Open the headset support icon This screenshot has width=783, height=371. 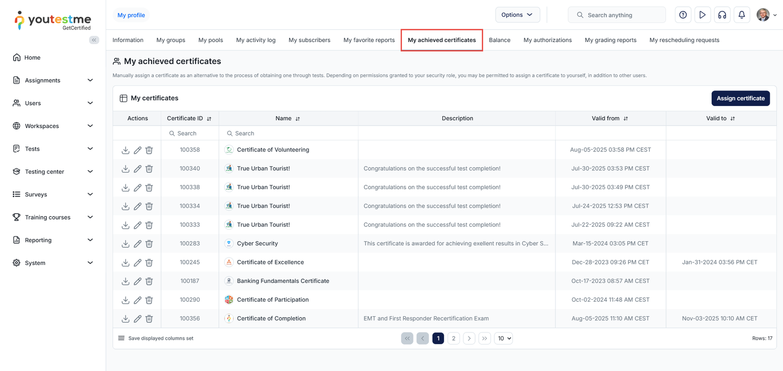click(722, 15)
